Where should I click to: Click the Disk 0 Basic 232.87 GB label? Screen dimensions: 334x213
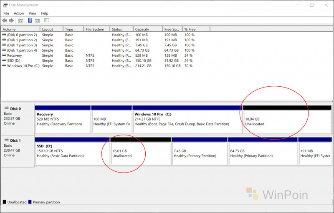(18, 119)
